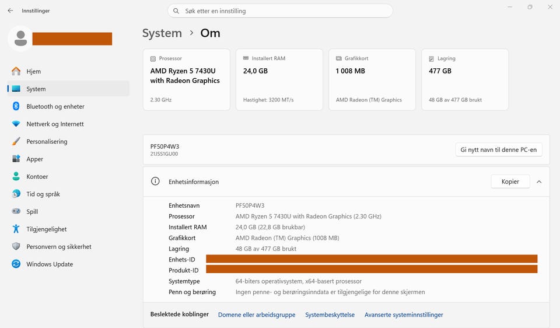Click the Grafikkort 1 008 MB card
This screenshot has height=328, width=560.
coord(372,79)
